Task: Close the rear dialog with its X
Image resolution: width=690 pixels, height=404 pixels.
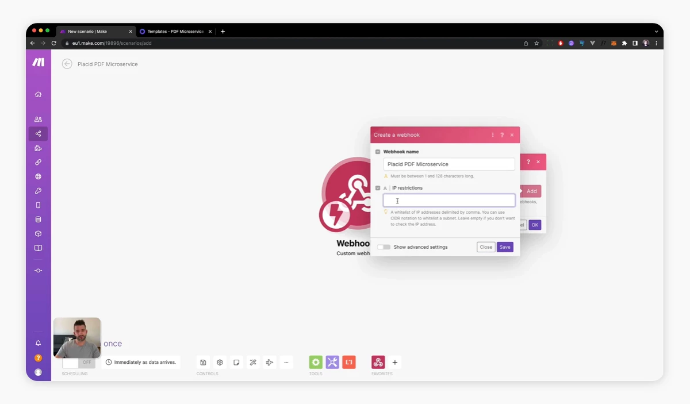Action: click(x=538, y=162)
